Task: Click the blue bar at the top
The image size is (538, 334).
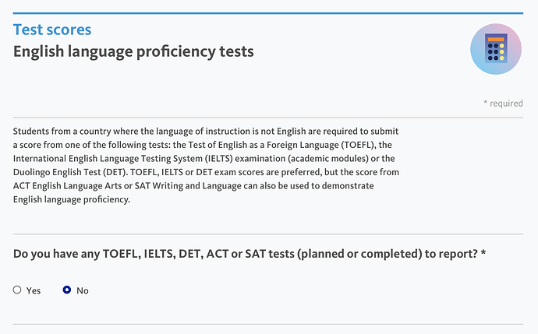Action: click(269, 13)
